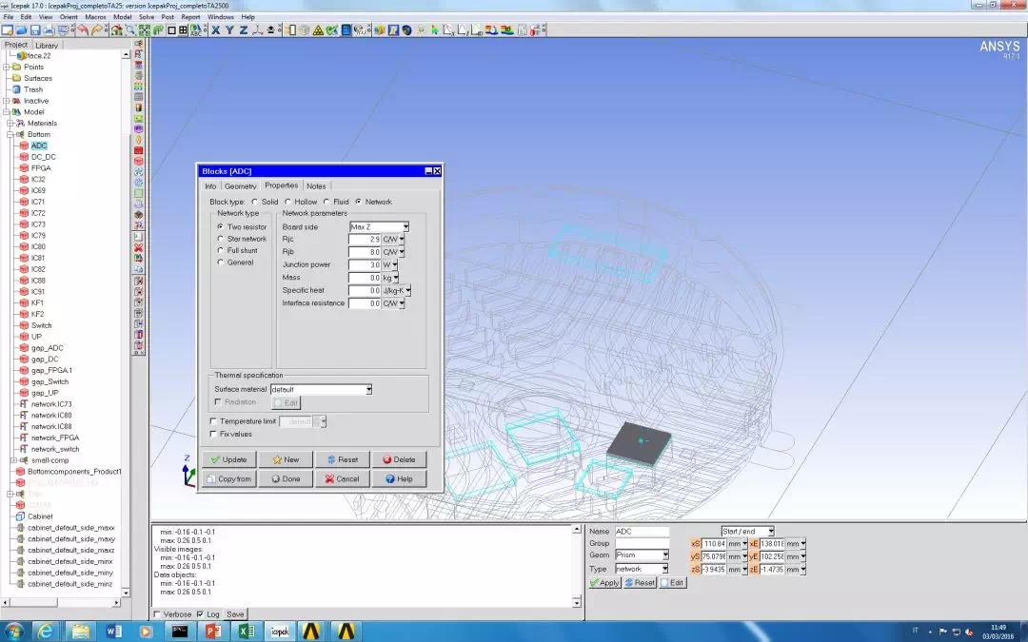Click the Windows Start button
1028x642 pixels.
click(x=13, y=632)
